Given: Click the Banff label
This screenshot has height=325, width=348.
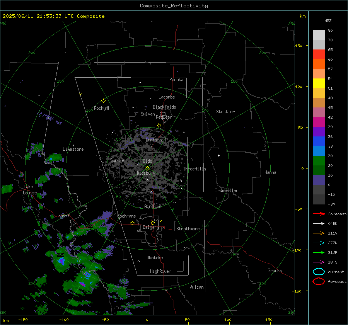Looking at the screenshot, I should [64, 216].
